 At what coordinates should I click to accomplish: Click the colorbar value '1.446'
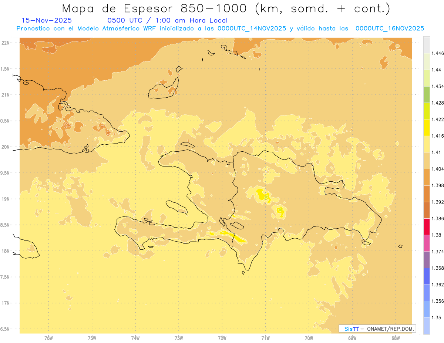[437, 53]
